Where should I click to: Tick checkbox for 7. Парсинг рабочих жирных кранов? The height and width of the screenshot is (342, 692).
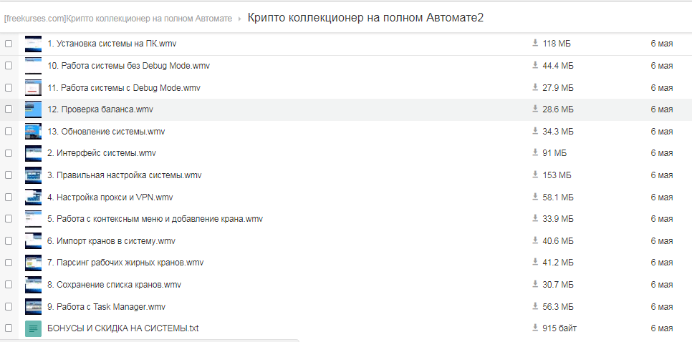(9, 263)
